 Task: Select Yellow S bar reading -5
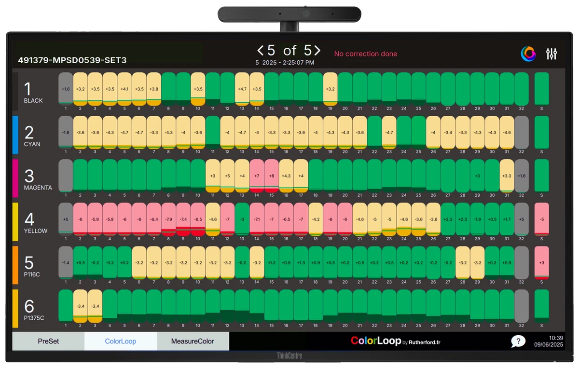coord(542,219)
